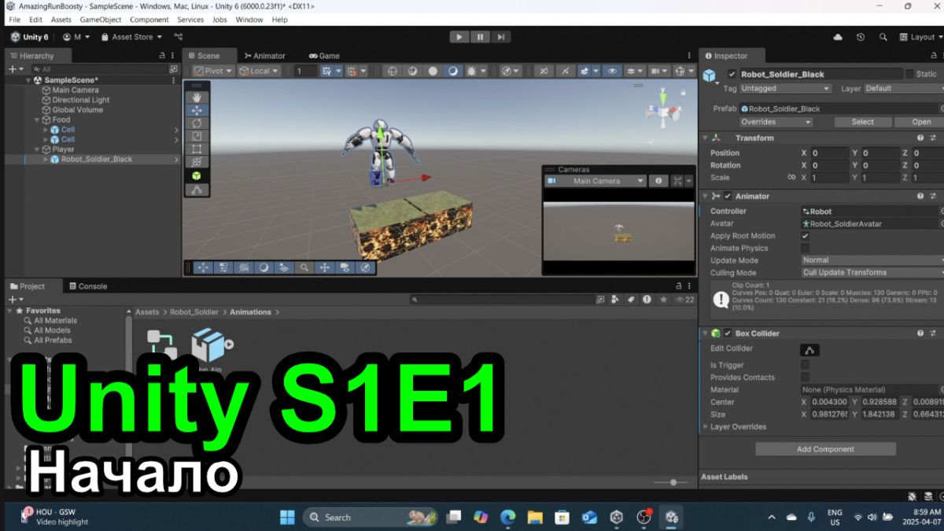Screen dimensions: 944x531
Task: Click the Project panel search field
Action: (x=502, y=299)
